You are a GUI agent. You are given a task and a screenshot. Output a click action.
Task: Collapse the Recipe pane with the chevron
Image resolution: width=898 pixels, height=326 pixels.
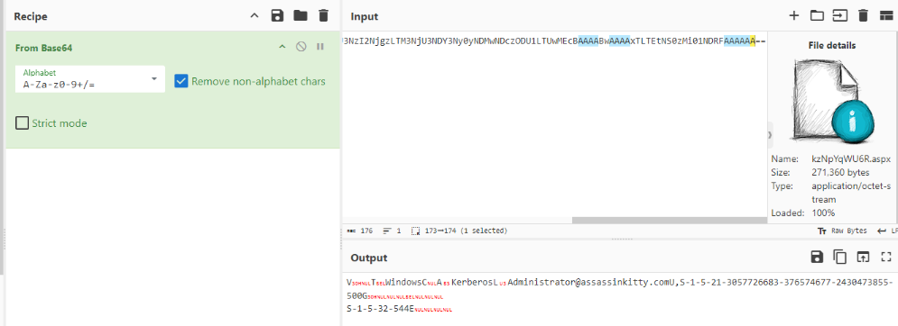click(x=255, y=16)
